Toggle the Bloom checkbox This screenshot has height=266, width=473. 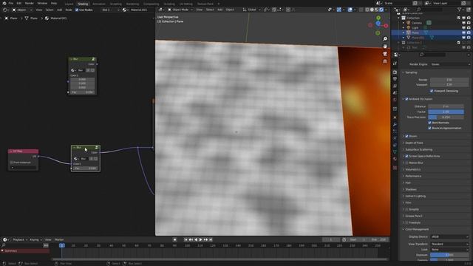click(x=406, y=136)
